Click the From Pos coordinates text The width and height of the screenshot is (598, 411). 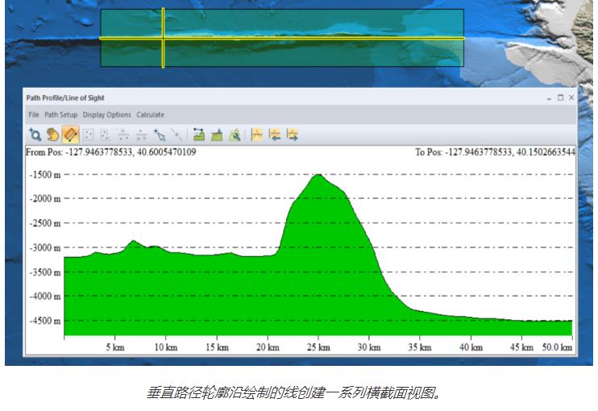111,152
